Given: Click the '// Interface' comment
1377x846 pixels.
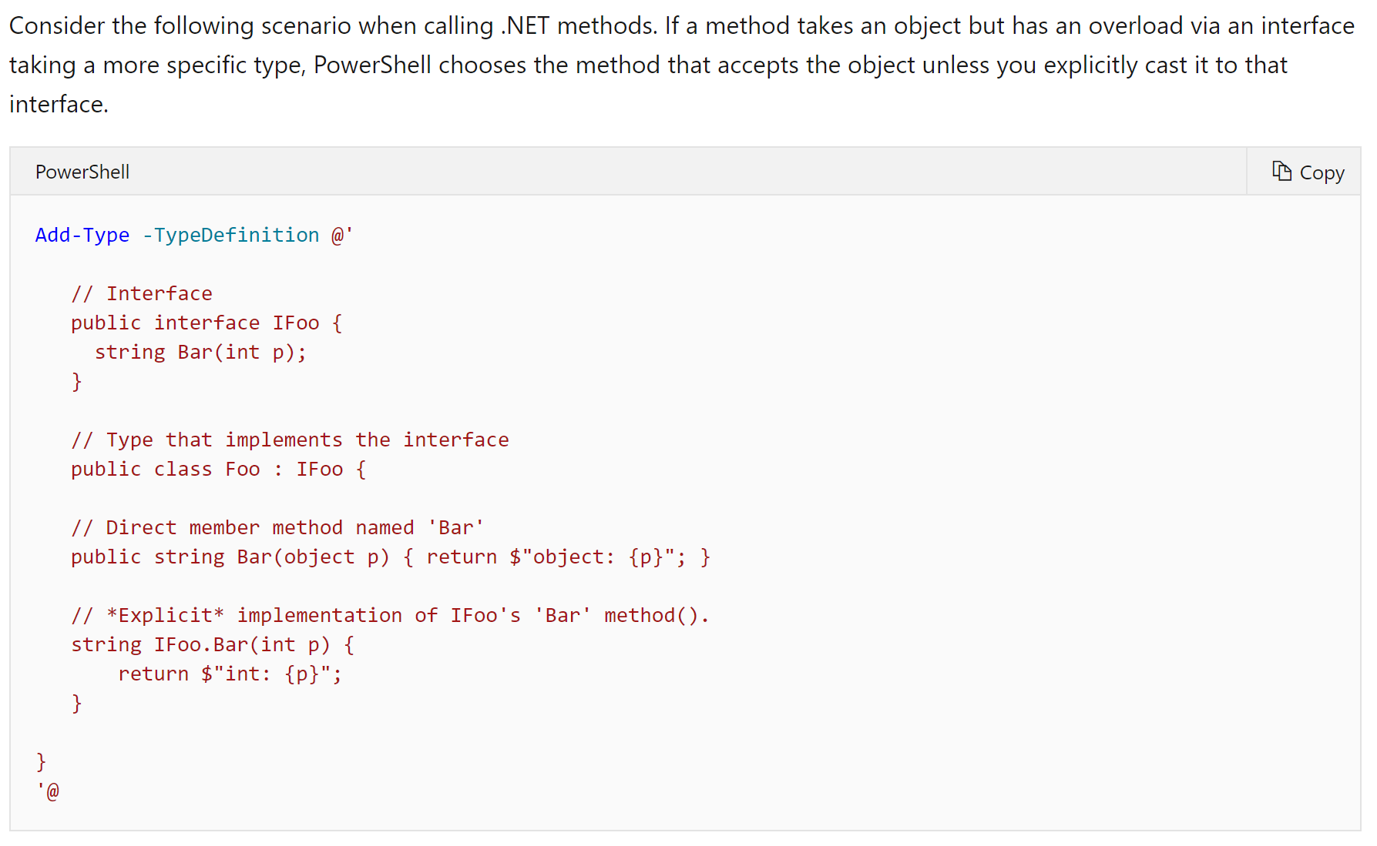Looking at the screenshot, I should (x=141, y=293).
